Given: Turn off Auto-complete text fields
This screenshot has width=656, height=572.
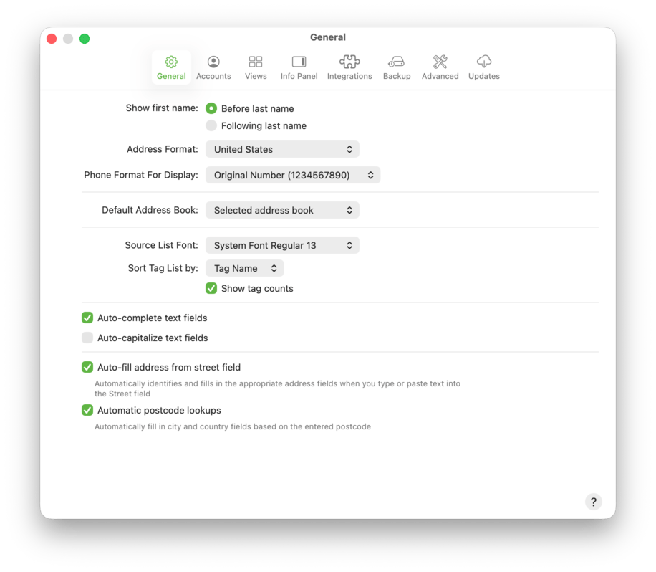Looking at the screenshot, I should click(x=87, y=318).
